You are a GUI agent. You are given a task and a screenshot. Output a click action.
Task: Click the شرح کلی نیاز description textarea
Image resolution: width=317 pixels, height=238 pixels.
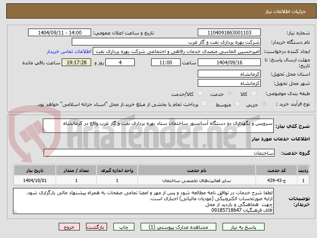[158, 126]
